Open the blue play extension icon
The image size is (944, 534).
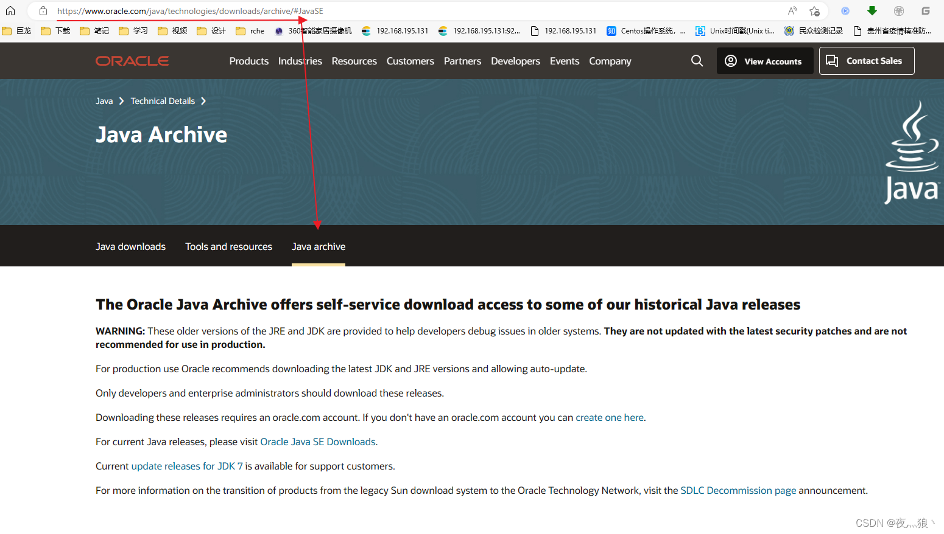[845, 11]
